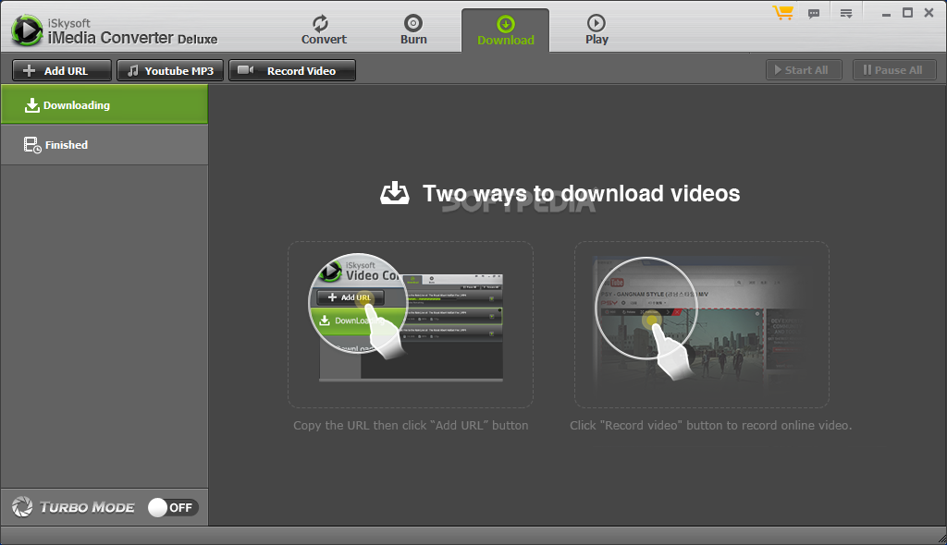Switch to the Burn tab
This screenshot has width=947, height=545.
(x=413, y=30)
